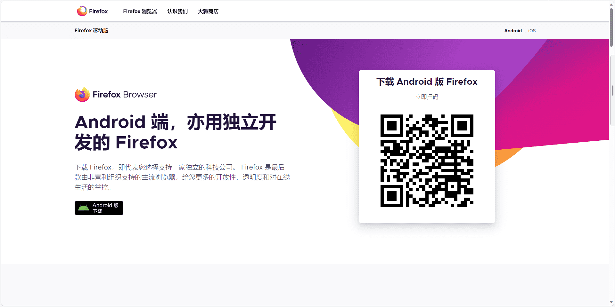Select '认识我们' from the top menu
The height and width of the screenshot is (307, 615).
coord(177,11)
